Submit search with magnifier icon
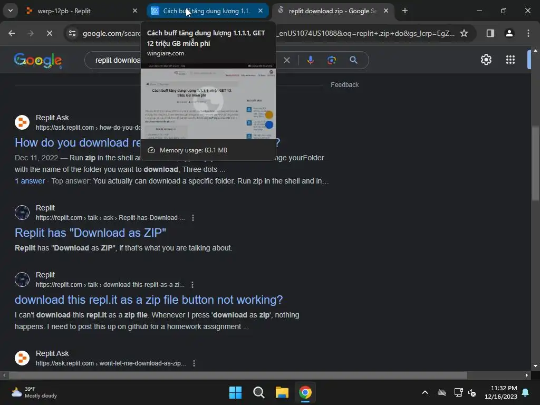Screen dimensions: 540x405 [354, 60]
